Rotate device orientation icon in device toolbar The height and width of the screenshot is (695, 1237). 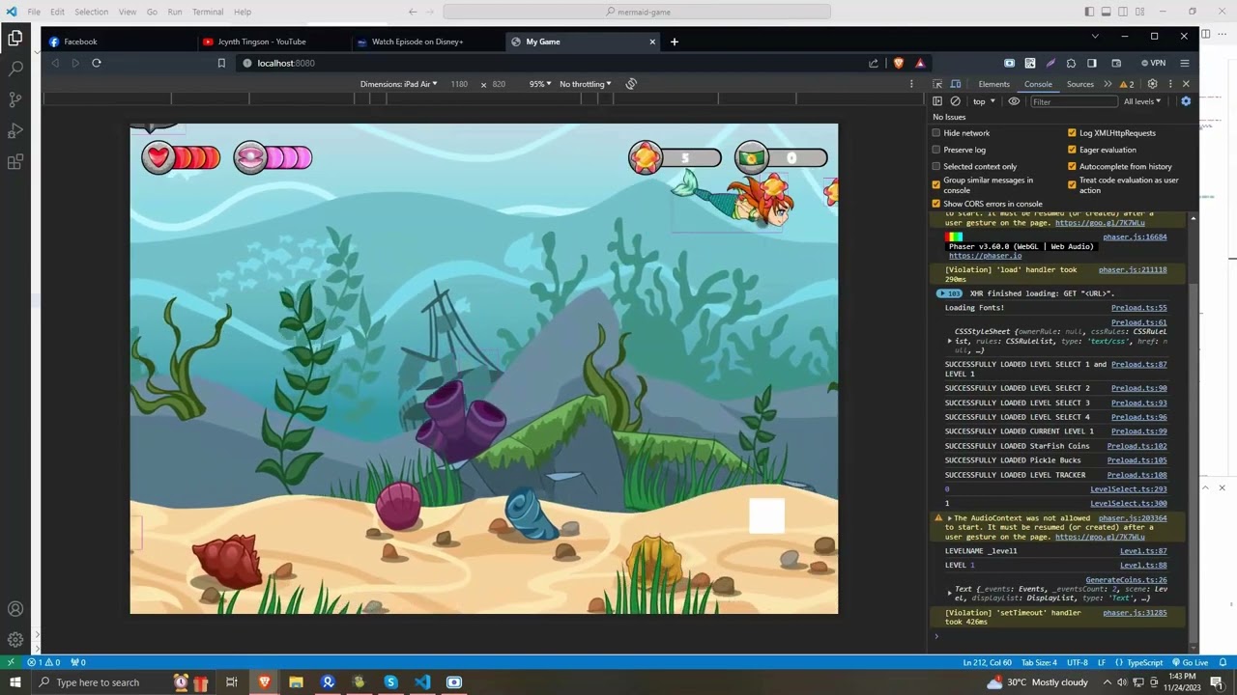click(x=631, y=84)
